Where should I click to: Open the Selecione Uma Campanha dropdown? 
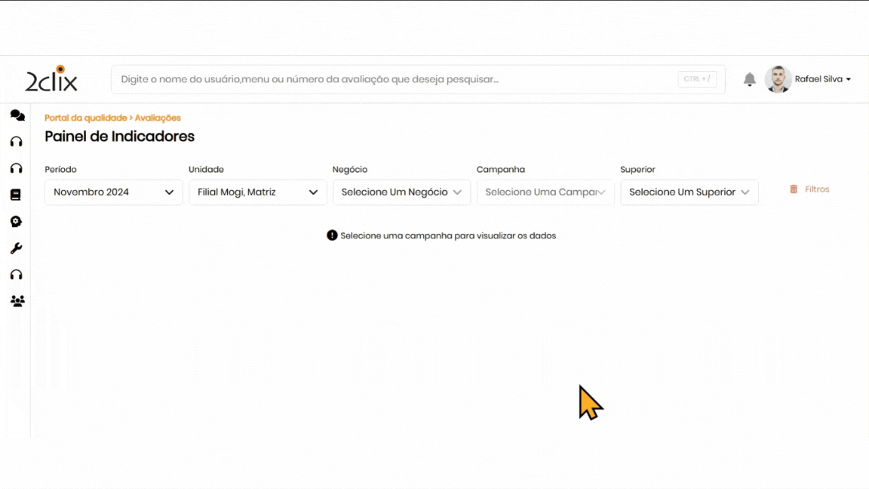545,192
